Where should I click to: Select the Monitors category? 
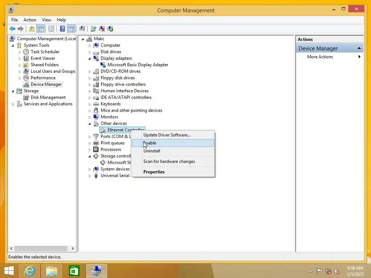click(x=109, y=117)
